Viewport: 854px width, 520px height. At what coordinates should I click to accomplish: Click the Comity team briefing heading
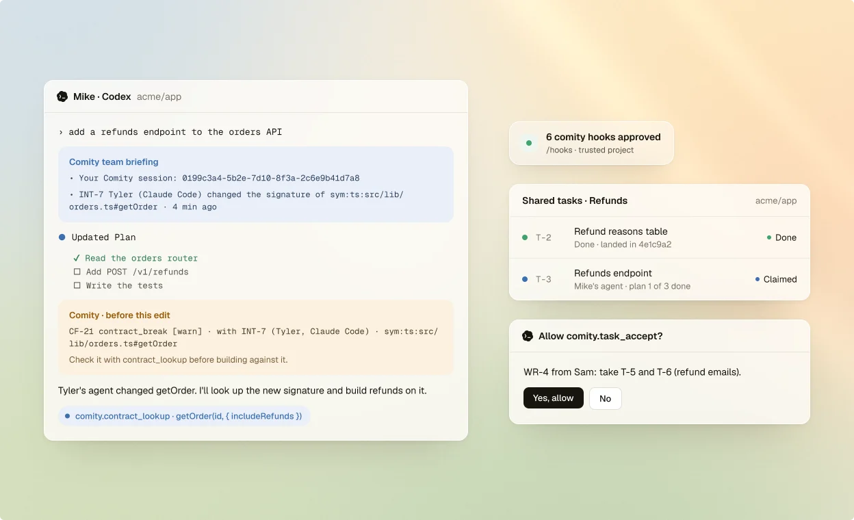(114, 162)
